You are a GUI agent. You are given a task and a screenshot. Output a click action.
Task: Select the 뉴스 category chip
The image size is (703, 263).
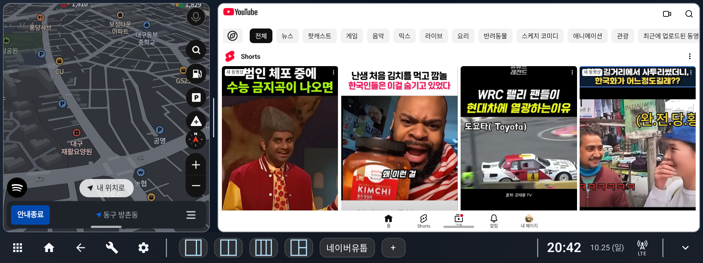pos(287,36)
